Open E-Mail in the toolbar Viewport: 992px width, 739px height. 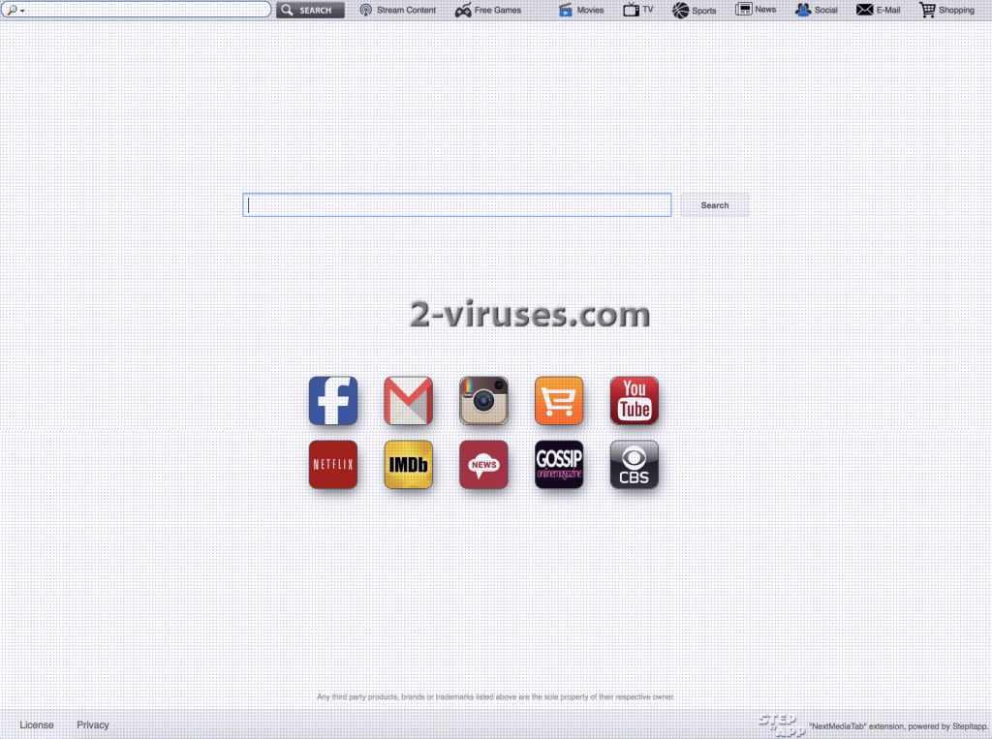point(878,10)
